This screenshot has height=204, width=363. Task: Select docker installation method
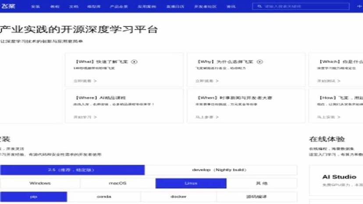(x=178, y=197)
